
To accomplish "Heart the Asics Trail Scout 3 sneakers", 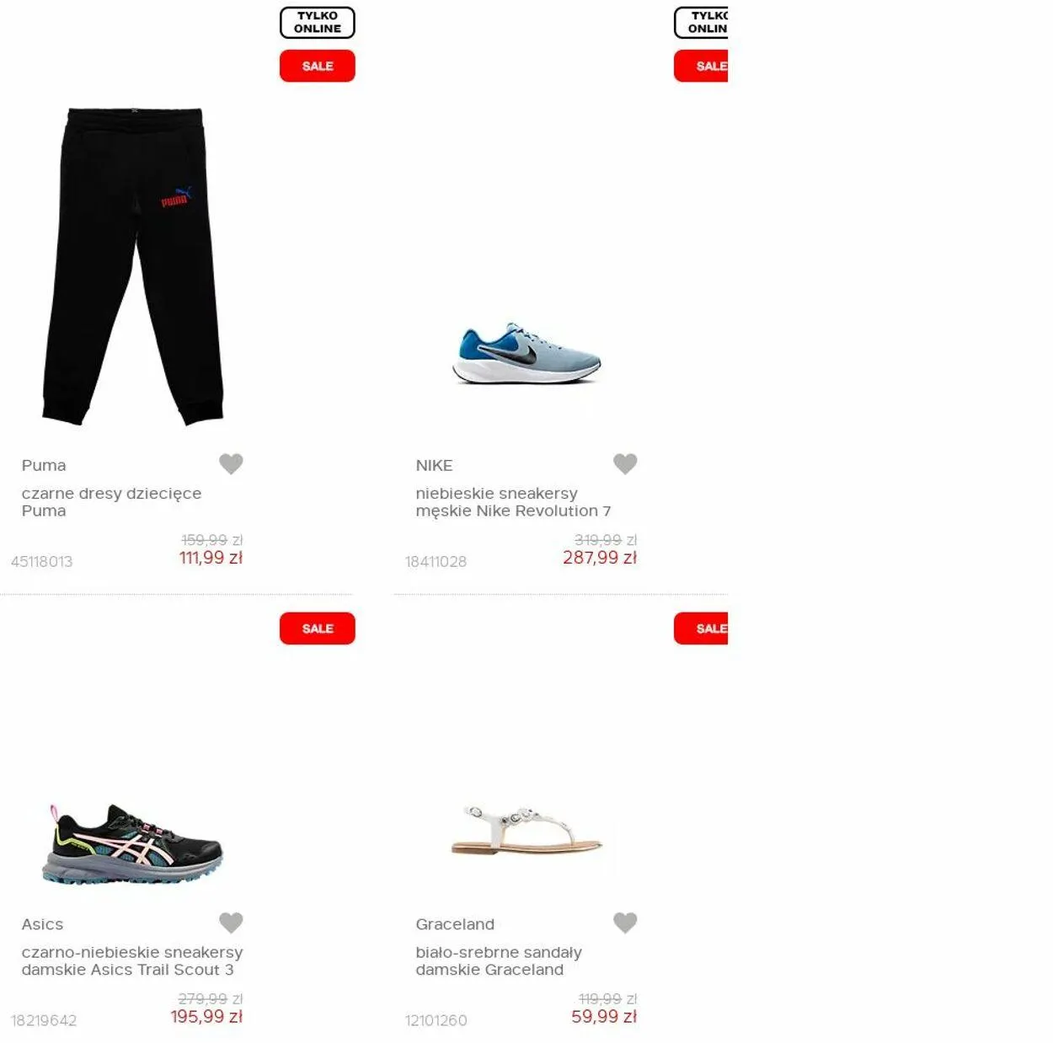I will (231, 923).
